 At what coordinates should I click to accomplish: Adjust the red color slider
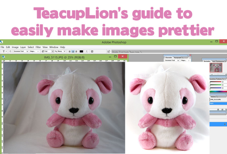[x=216, y=82]
